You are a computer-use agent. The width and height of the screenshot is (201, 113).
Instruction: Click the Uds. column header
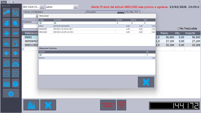click(150, 52)
